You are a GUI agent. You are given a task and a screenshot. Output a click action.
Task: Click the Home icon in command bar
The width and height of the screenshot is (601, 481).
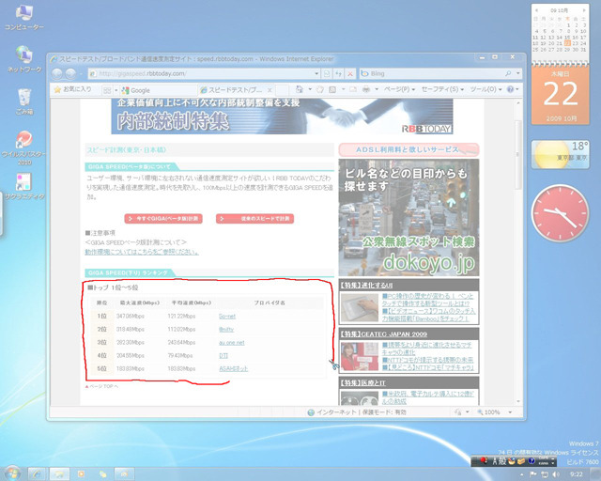coord(299,89)
